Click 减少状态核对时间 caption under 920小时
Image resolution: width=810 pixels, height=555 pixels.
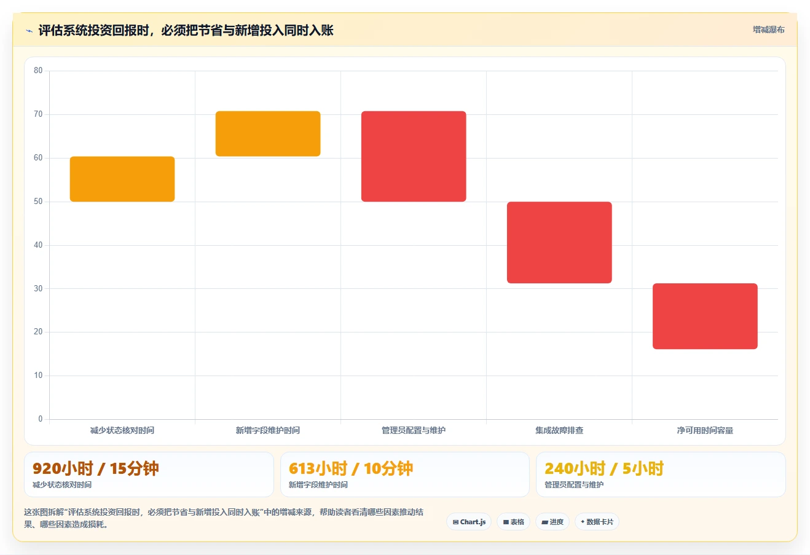62,485
